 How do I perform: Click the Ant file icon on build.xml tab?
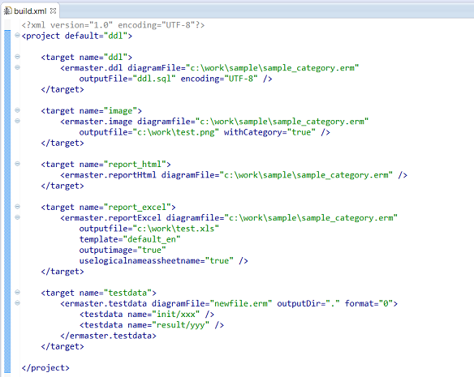[7, 11]
